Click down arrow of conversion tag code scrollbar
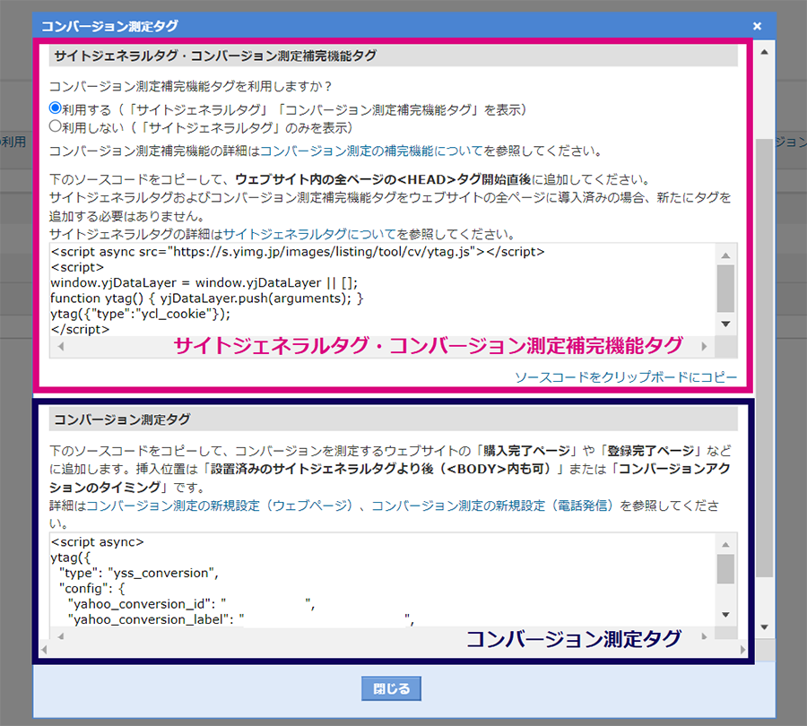The image size is (807, 726). tap(725, 614)
